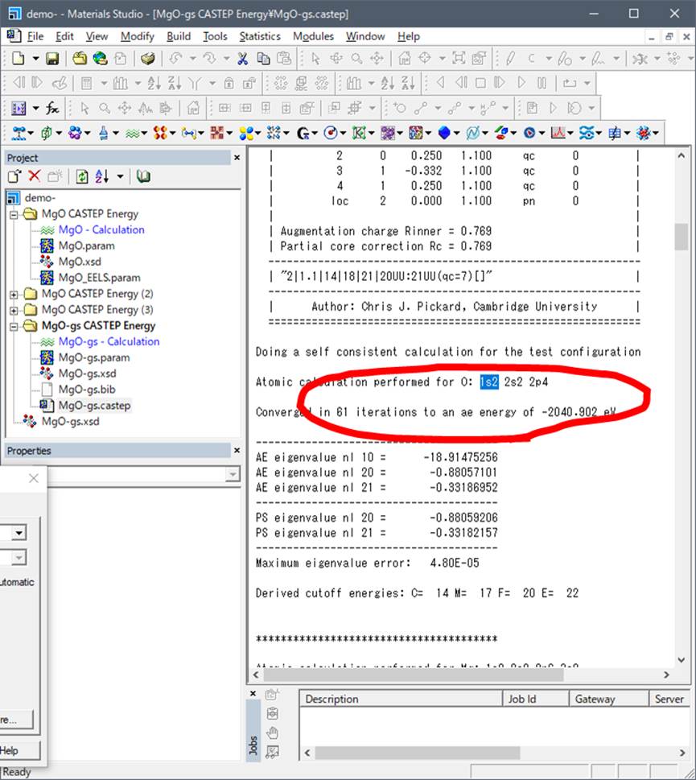Open the Modify menu
Viewport: 696px width, 780px height.
coord(138,36)
